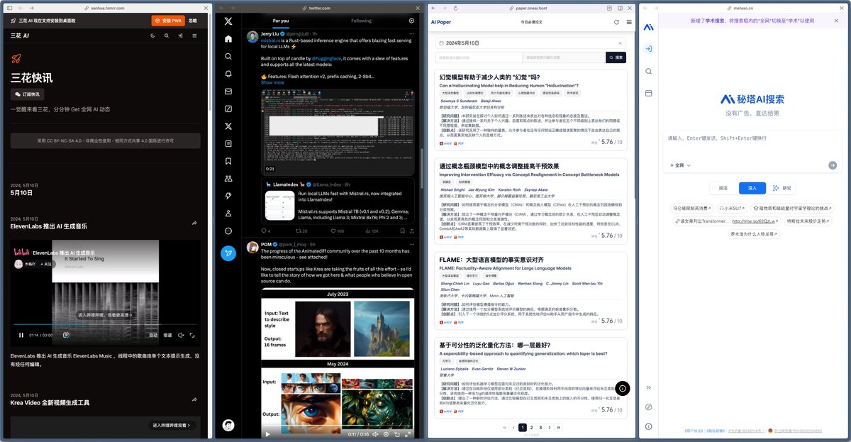Open Profile icon in Twitter sidebar

[x=228, y=214]
